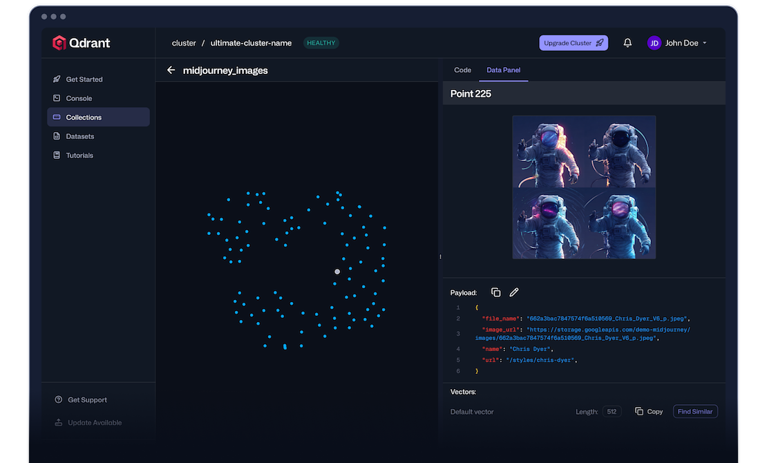Click the back arrow beside midjourney_images
This screenshot has width=767, height=463.
pos(171,70)
